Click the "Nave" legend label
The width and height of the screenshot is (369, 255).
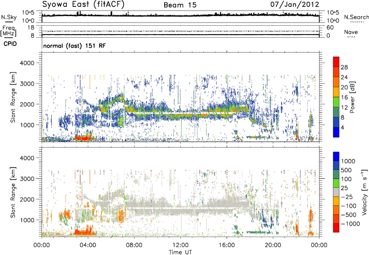click(x=351, y=32)
